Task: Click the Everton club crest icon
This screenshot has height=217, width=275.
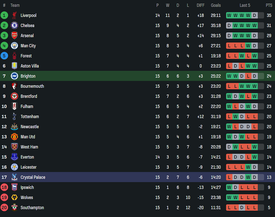Action: 14,157
